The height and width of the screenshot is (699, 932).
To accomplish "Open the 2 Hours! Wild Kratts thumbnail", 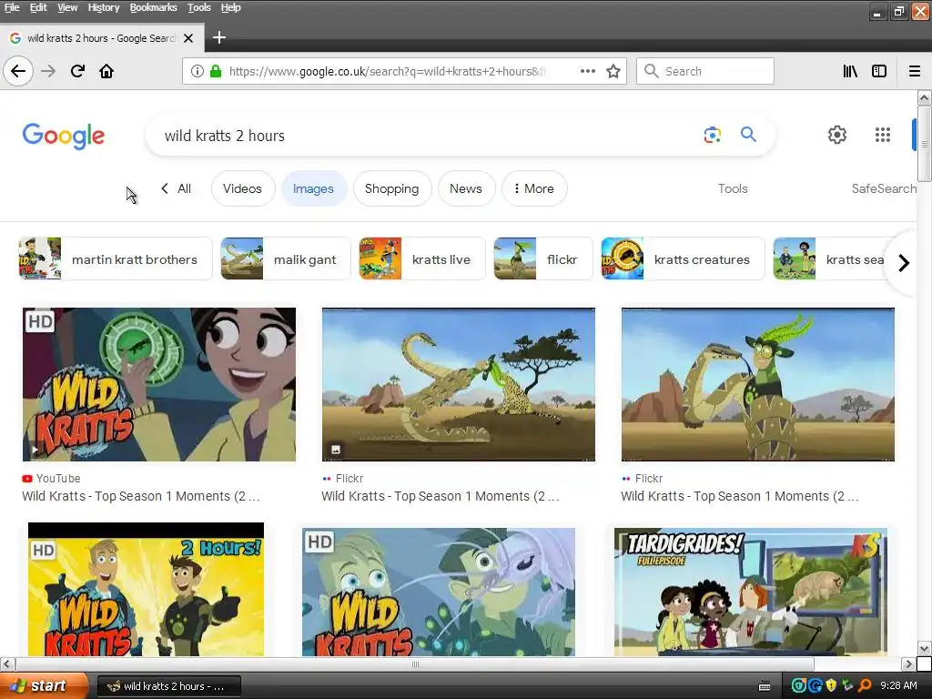I will tap(146, 590).
